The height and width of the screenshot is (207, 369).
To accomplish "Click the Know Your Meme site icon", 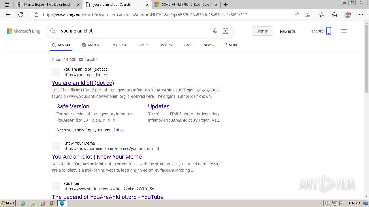I will point(56,146).
